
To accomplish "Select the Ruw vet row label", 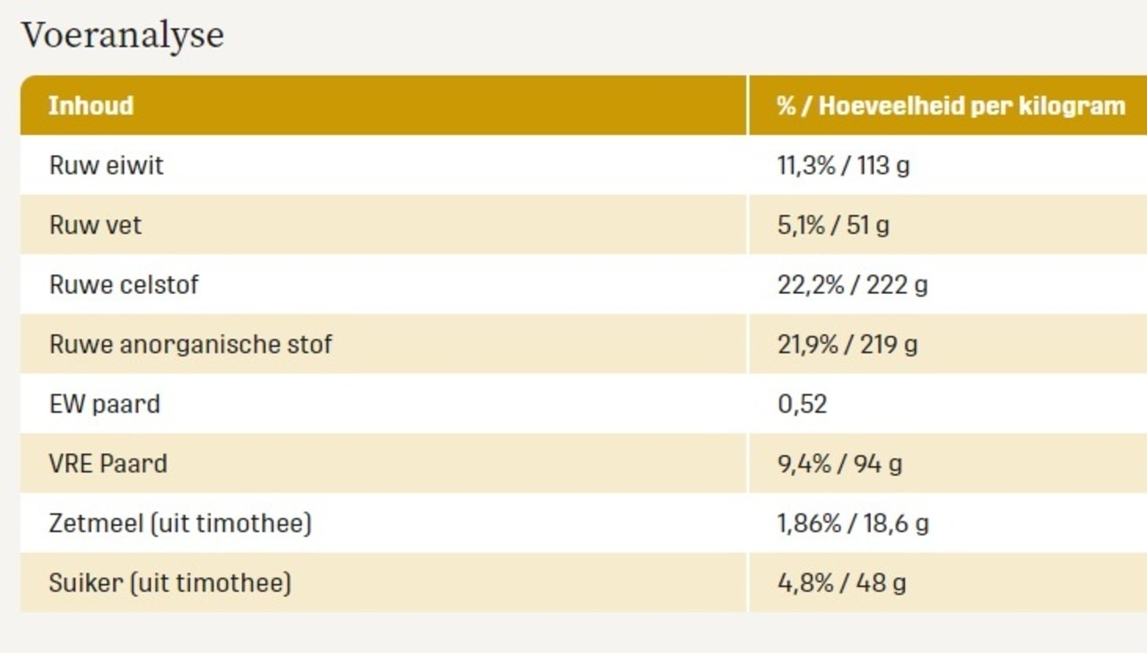I will [x=95, y=225].
